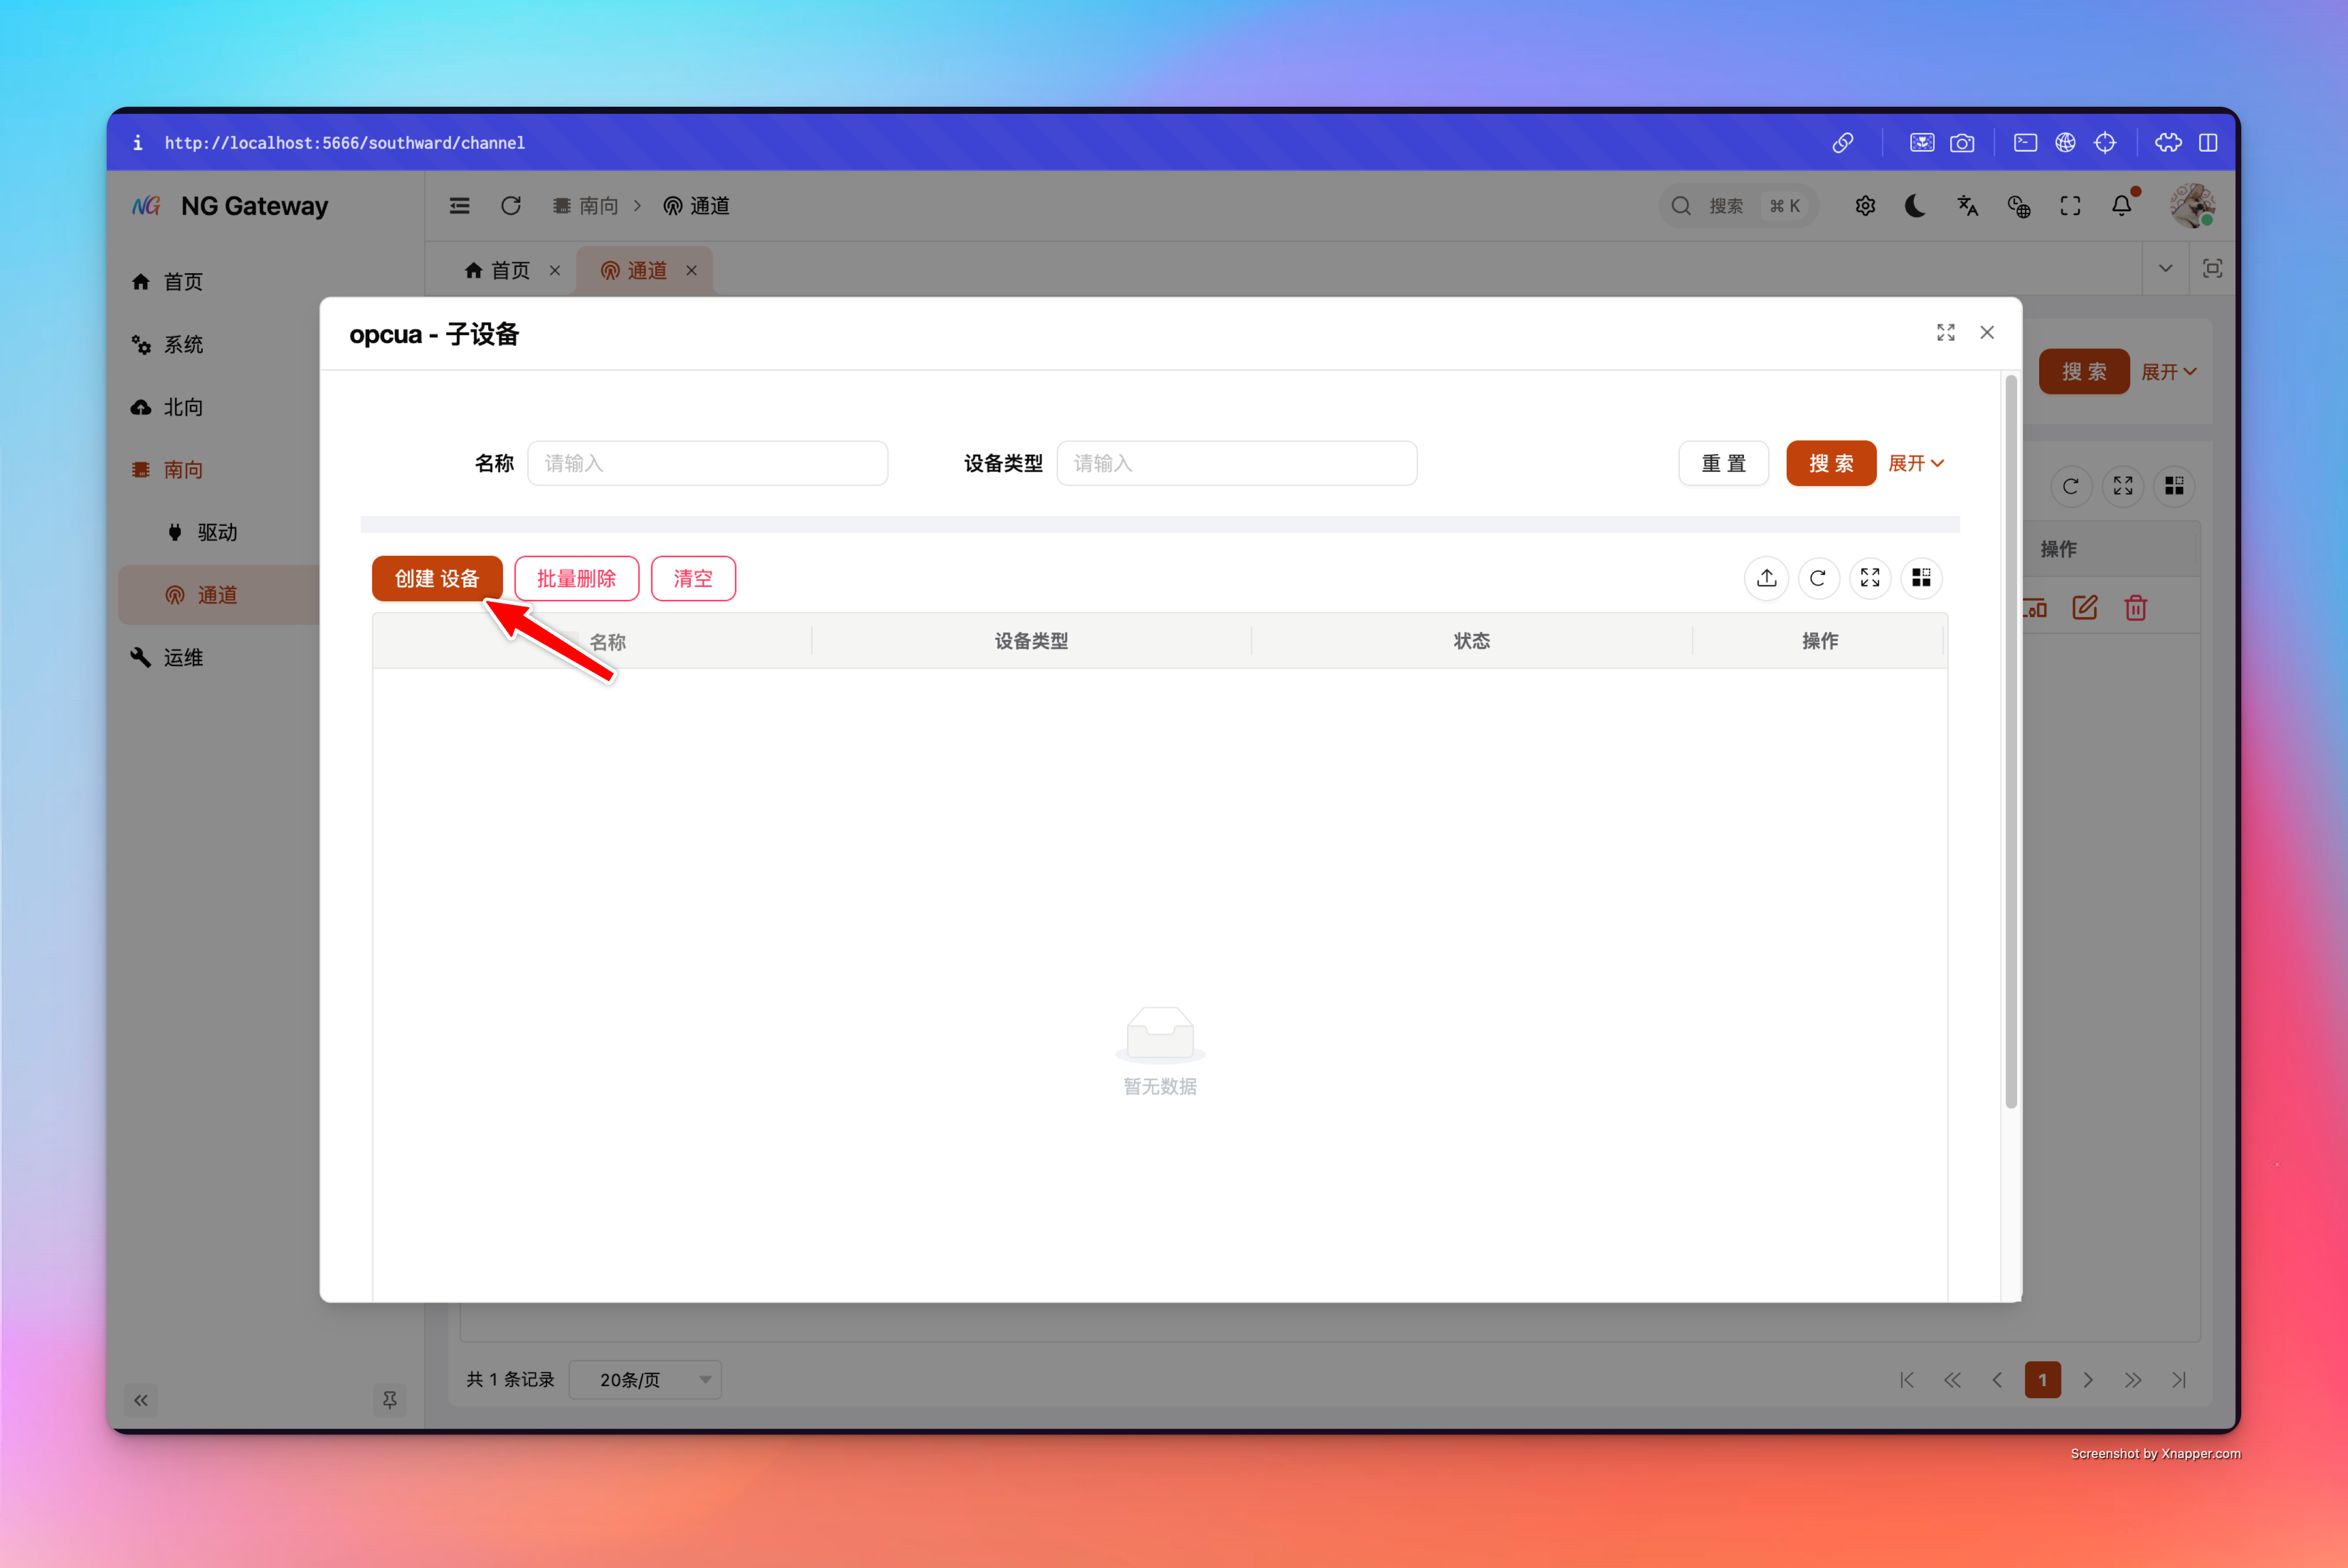
Task: Open the tab overview chevron near the tab bar
Action: point(2165,268)
